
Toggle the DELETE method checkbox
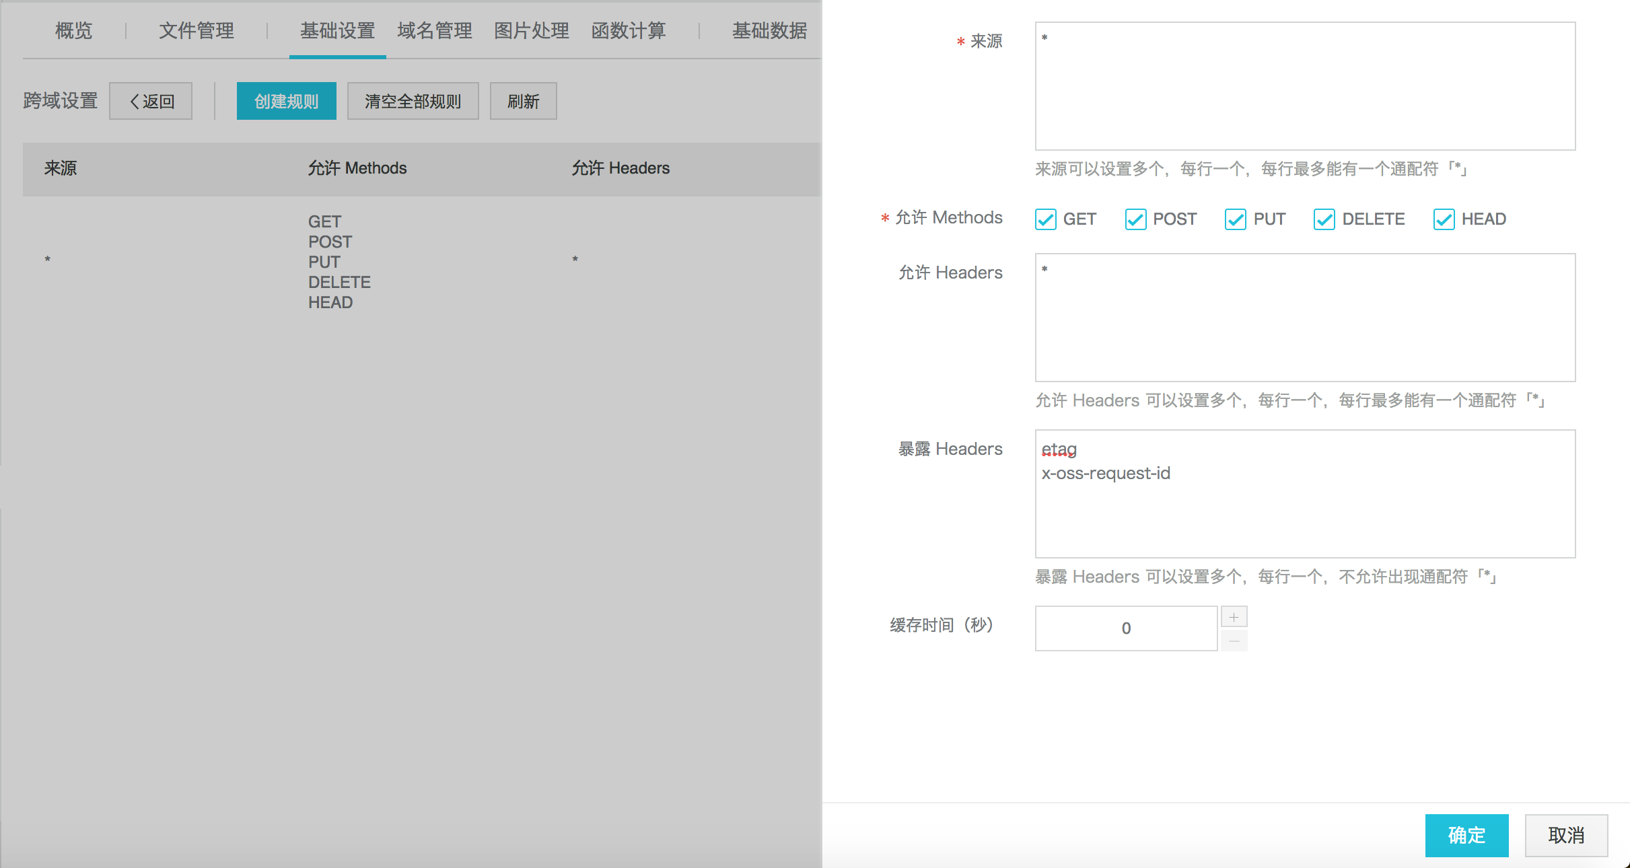tap(1324, 219)
